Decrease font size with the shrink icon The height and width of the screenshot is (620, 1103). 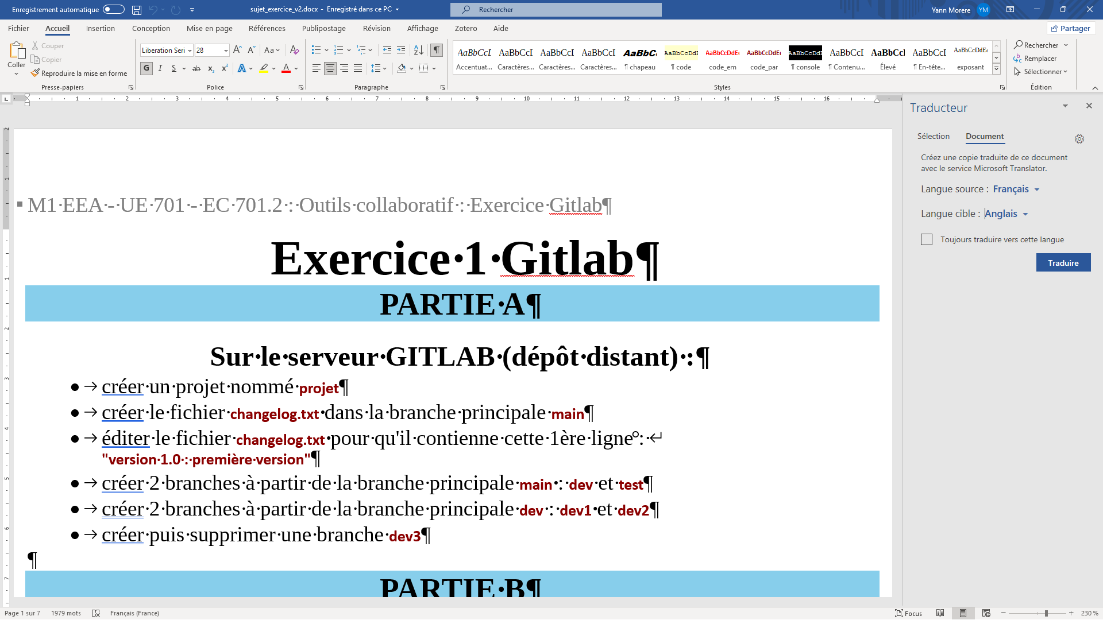[x=251, y=51]
